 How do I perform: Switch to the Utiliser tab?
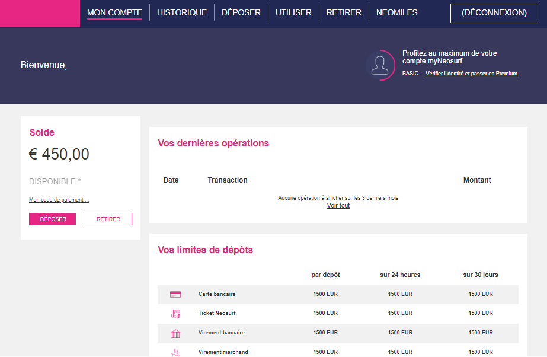(x=293, y=12)
